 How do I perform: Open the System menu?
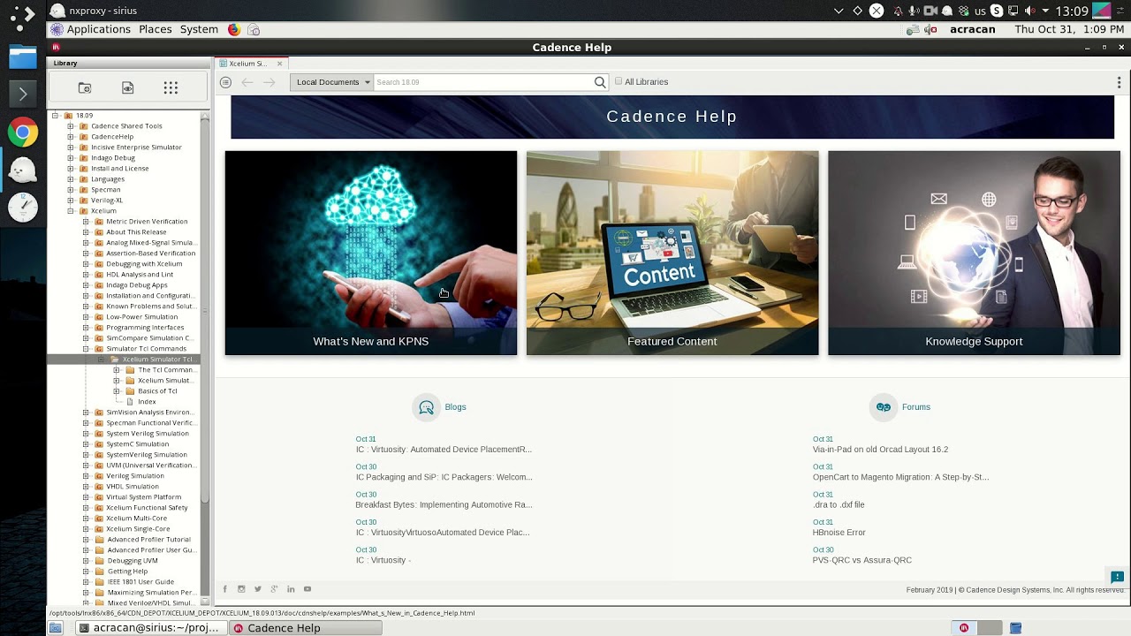[x=199, y=29]
